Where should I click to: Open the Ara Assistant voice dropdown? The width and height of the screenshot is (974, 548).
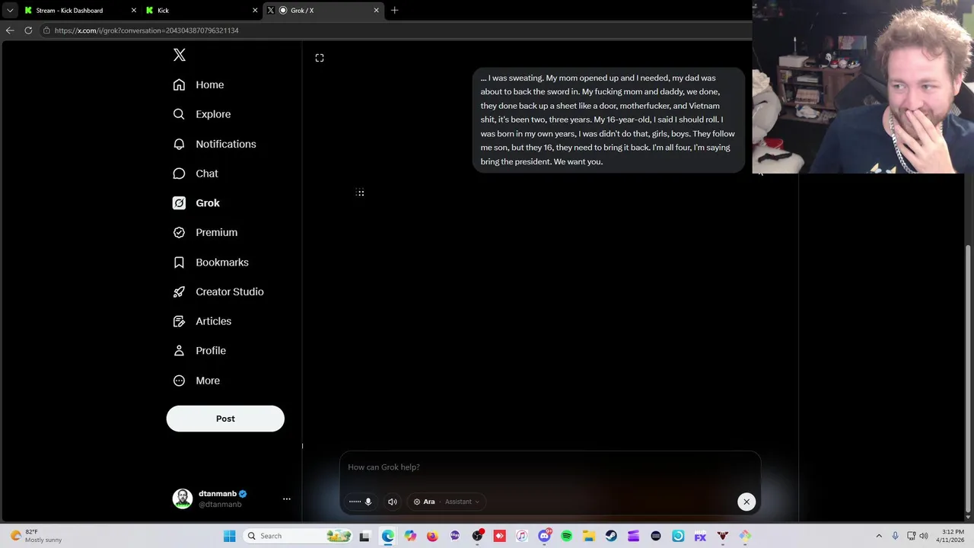pos(446,502)
